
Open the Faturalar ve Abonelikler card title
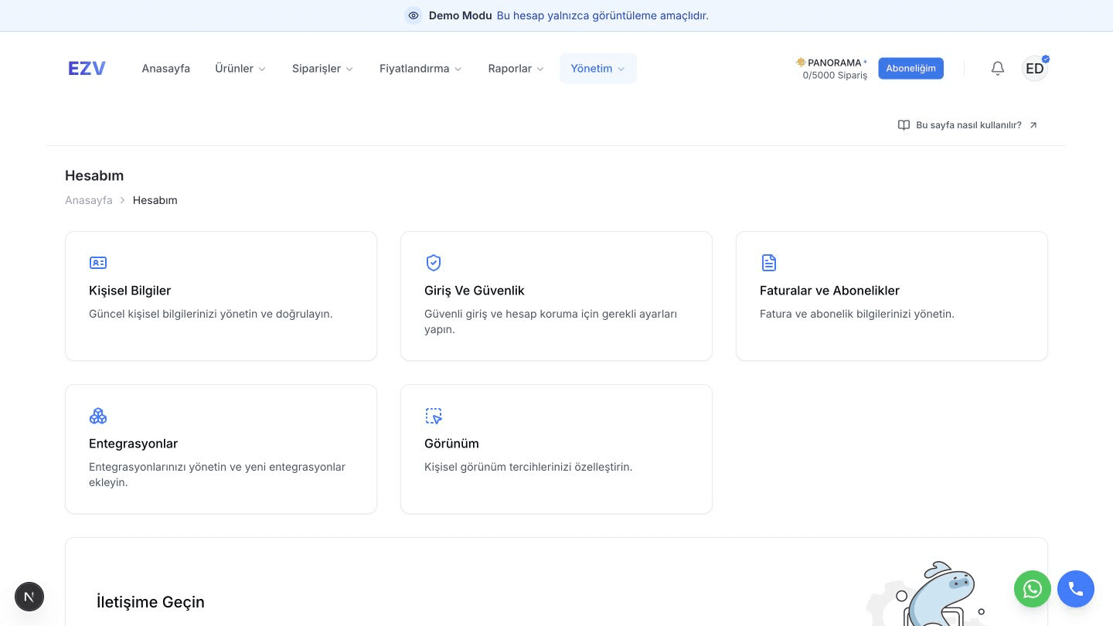[x=829, y=291]
